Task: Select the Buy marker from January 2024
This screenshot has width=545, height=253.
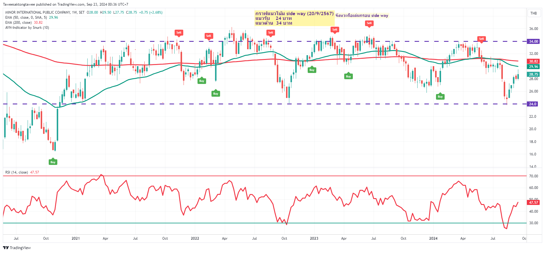Action: pyautogui.click(x=440, y=96)
